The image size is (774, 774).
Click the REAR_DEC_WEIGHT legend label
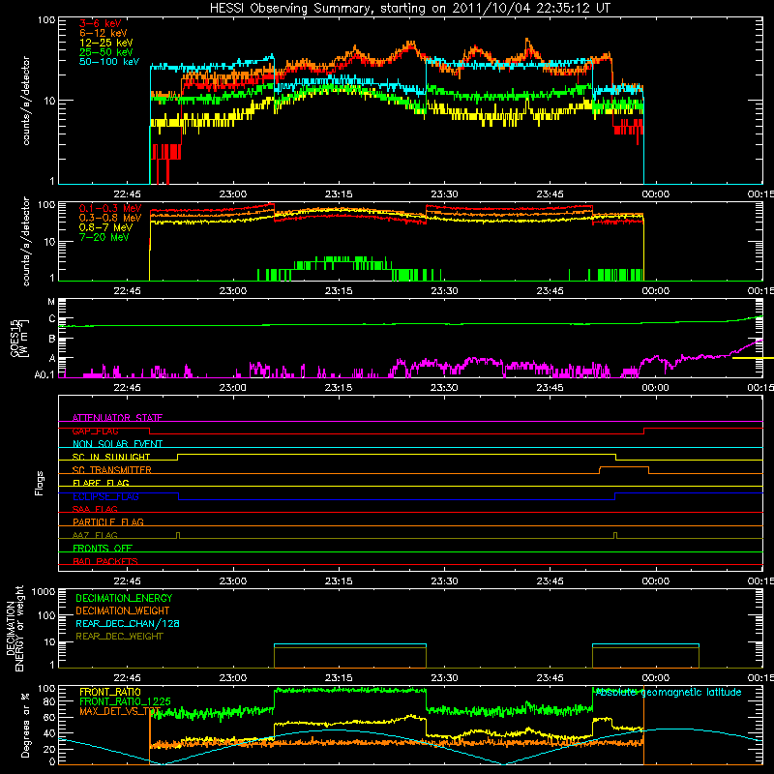tap(119, 637)
